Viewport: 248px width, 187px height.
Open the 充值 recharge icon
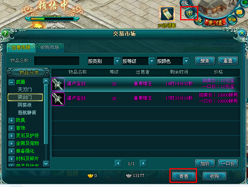coord(215,23)
